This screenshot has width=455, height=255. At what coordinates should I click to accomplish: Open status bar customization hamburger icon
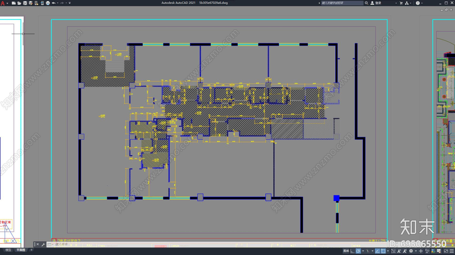452,251
